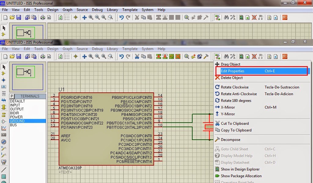
Task: Open the Library menu
Action: [112, 48]
